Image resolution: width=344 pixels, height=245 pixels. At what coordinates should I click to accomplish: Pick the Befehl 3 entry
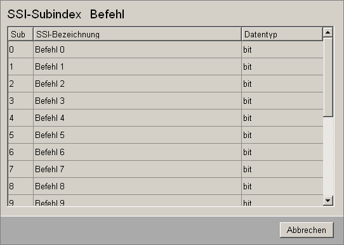(x=166, y=101)
